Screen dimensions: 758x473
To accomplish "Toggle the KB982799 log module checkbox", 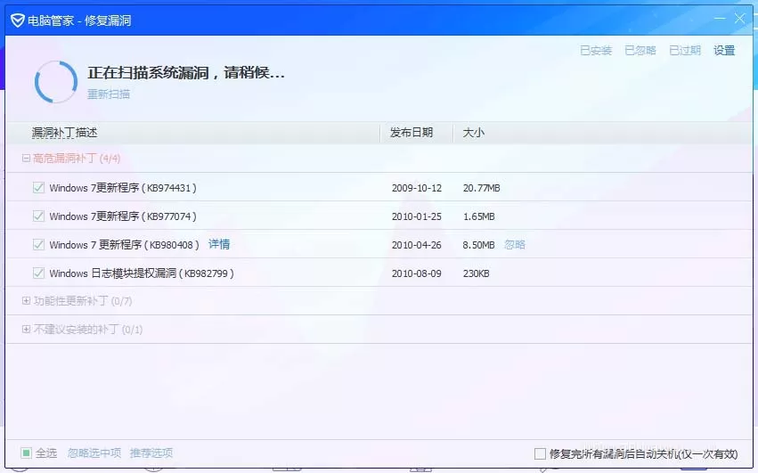I will tap(38, 273).
